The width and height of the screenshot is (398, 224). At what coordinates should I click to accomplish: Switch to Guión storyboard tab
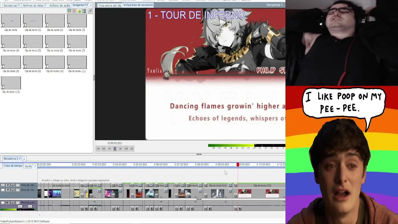pyautogui.click(x=28, y=166)
